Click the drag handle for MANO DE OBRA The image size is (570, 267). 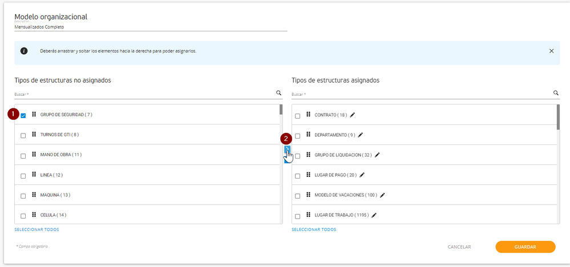[x=34, y=155]
